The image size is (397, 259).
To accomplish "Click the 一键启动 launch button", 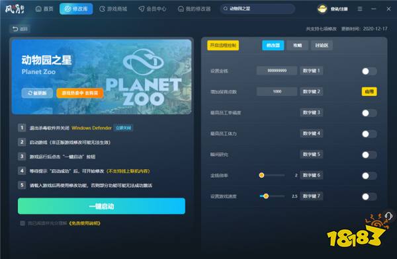I will coord(101,206).
